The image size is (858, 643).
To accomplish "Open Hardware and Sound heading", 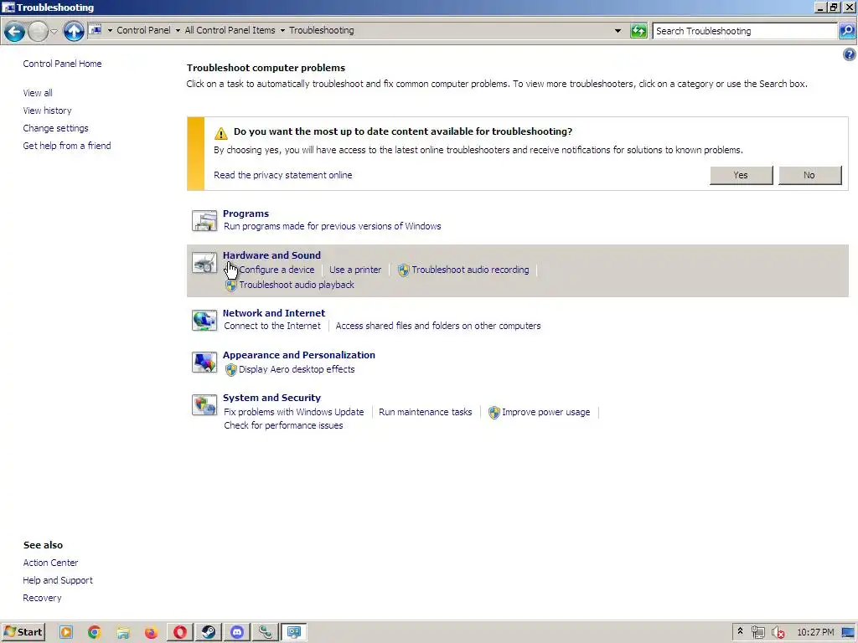I will (x=271, y=255).
